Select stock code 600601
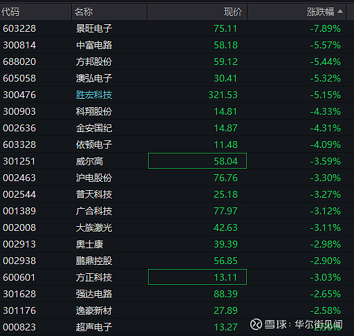Screen dimensions: 354x336 tap(19, 277)
